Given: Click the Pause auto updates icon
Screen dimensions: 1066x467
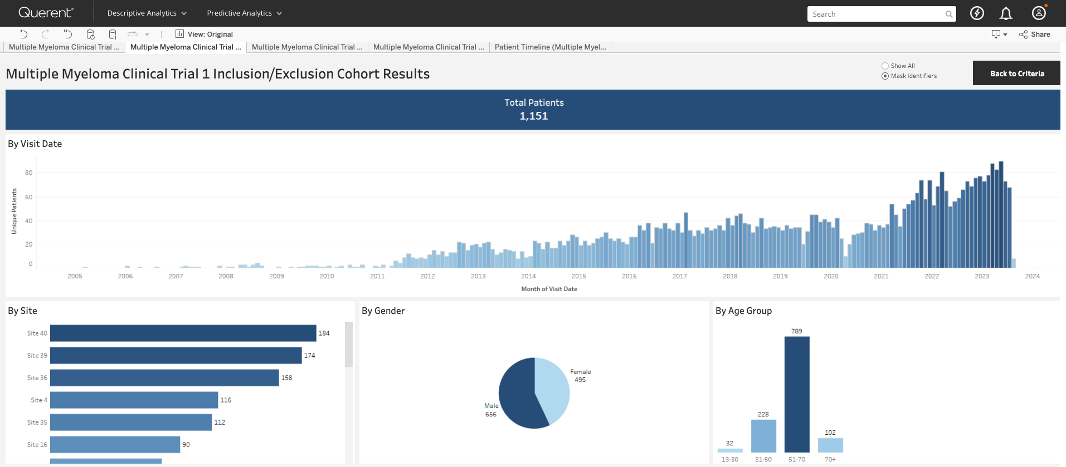Looking at the screenshot, I should click(113, 34).
